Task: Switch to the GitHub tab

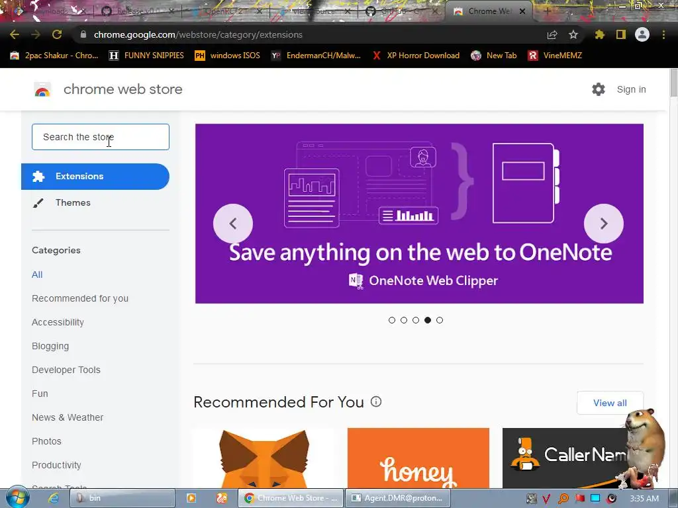Action: point(401,11)
